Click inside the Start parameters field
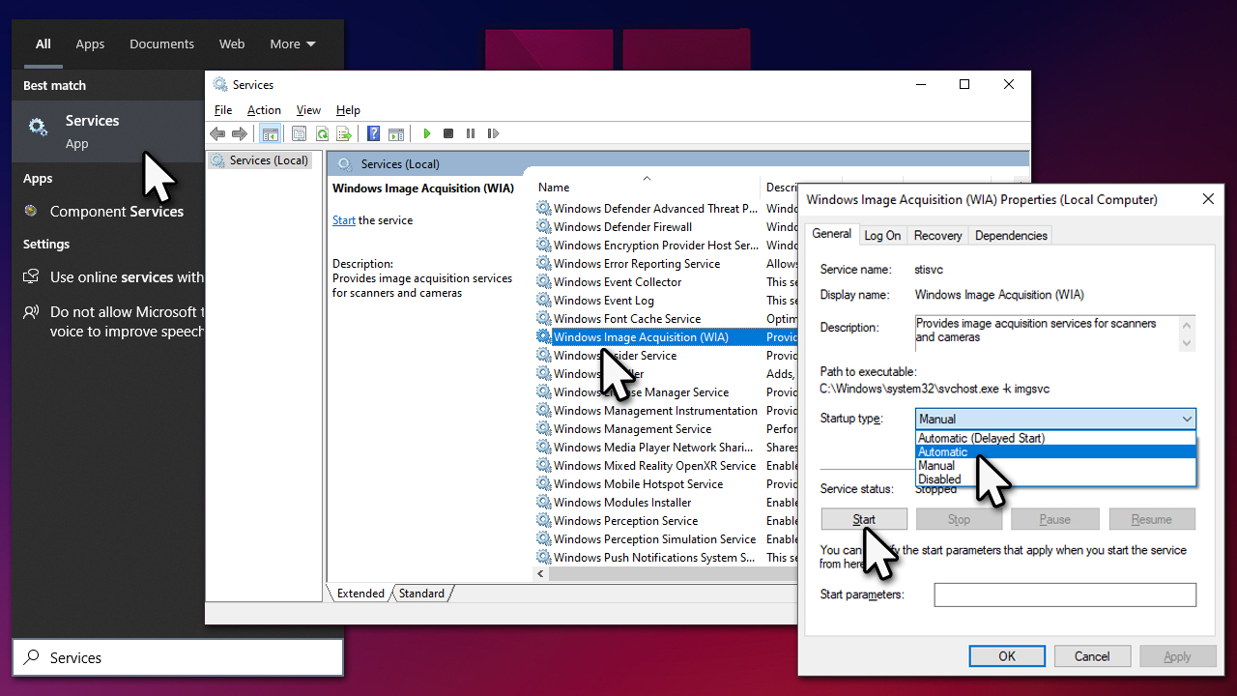 point(1064,594)
